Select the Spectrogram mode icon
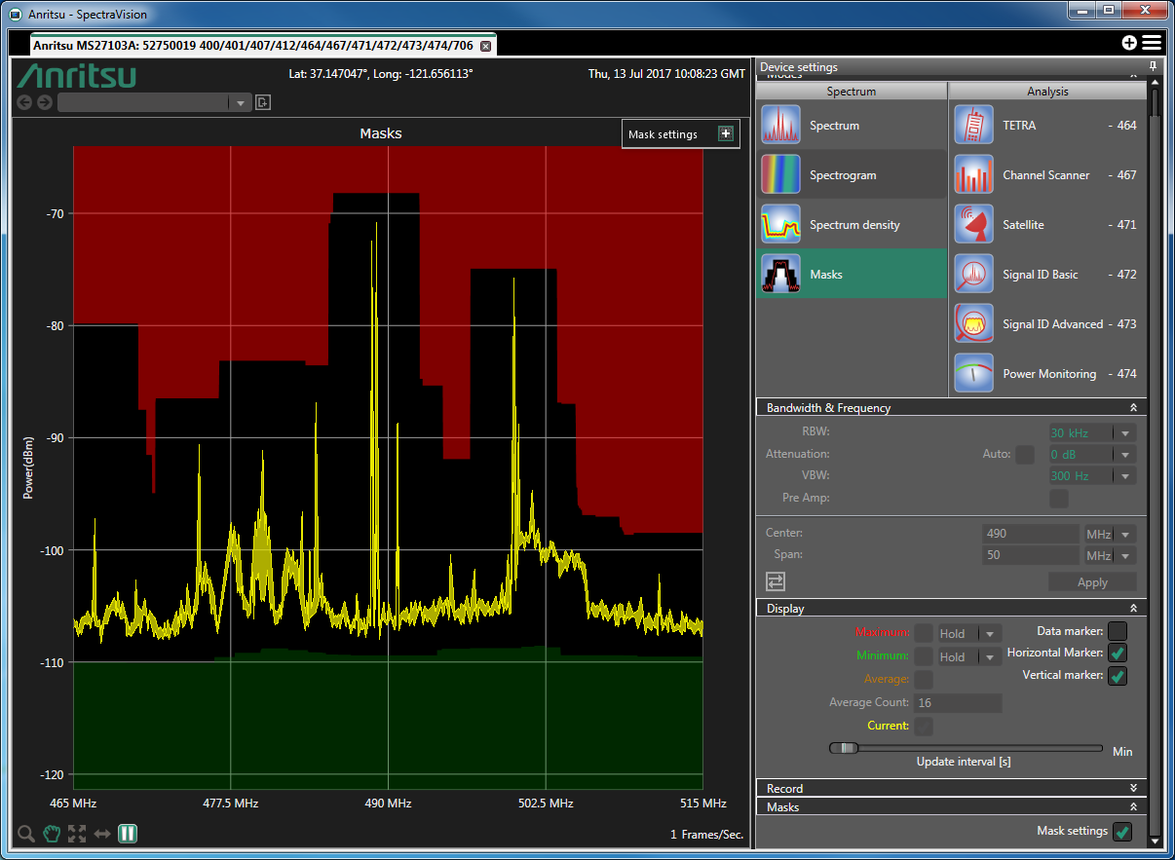This screenshot has height=860, width=1175. coord(780,175)
